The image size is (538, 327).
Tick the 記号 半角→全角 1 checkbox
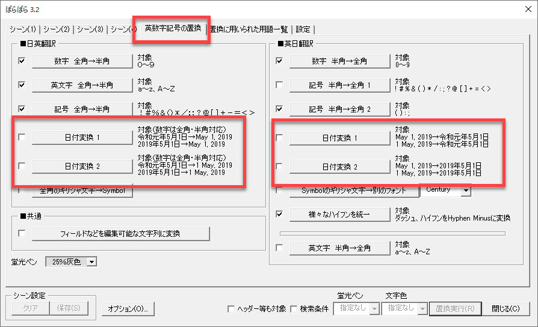click(x=279, y=85)
